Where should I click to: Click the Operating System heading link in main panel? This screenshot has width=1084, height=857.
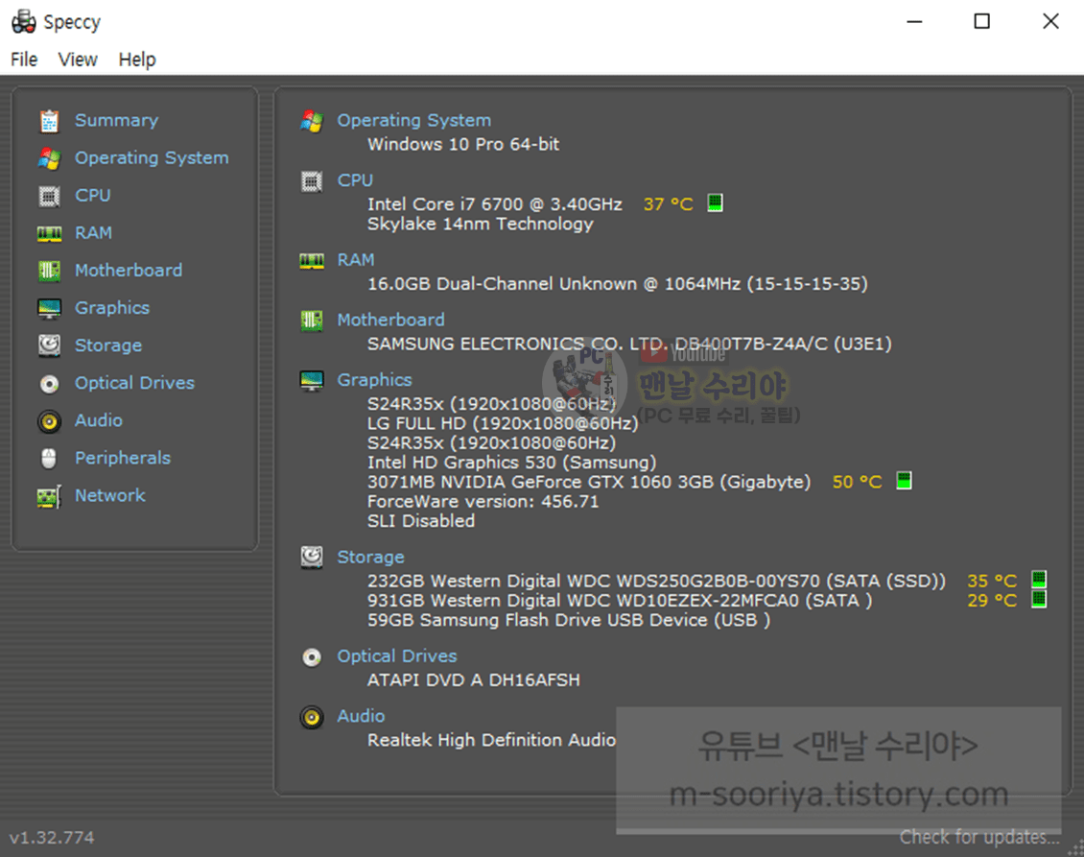(x=414, y=120)
